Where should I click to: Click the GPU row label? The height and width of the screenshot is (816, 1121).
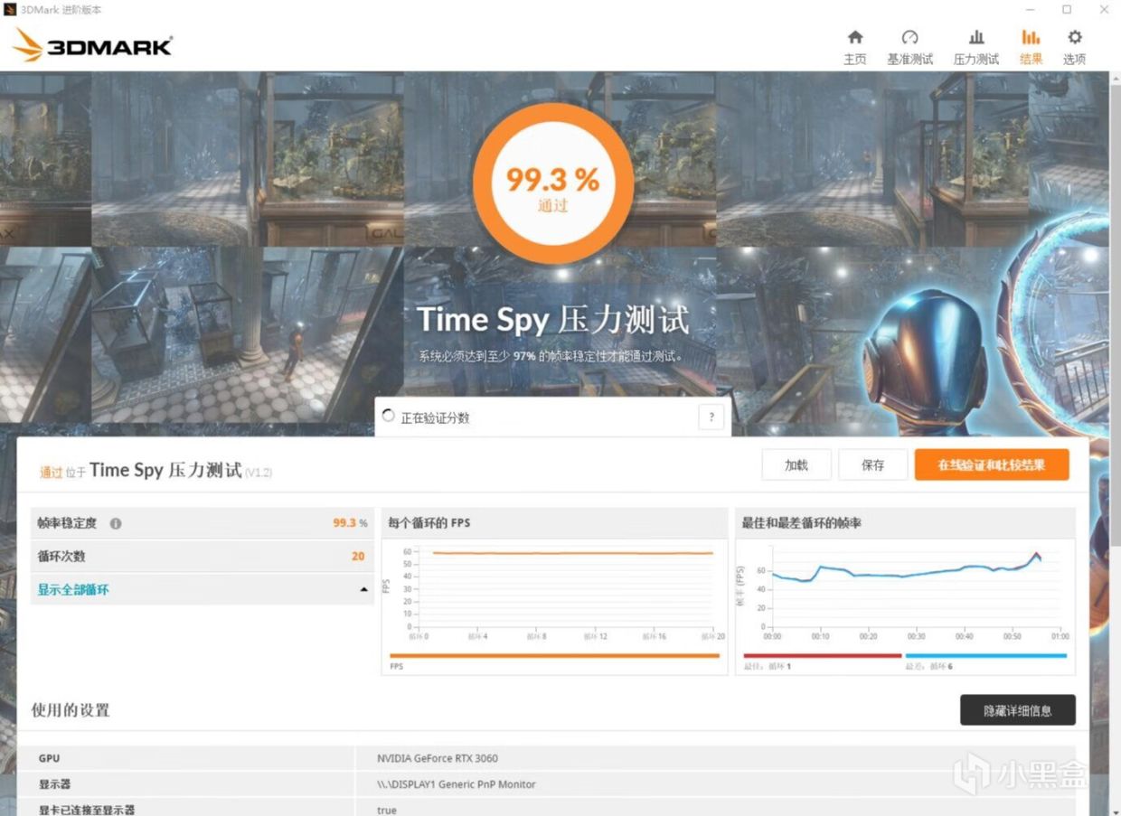pos(49,758)
